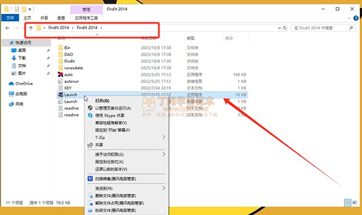Click the back navigation arrow
This screenshot has height=215, width=362.
coord(8,28)
